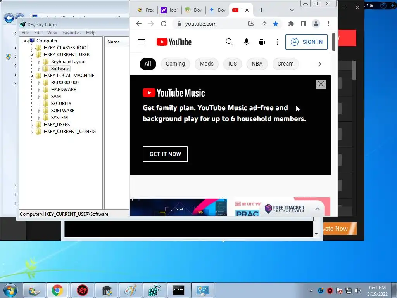Expand the HARDWARE key arrow
The height and width of the screenshot is (298, 397).
click(39, 90)
